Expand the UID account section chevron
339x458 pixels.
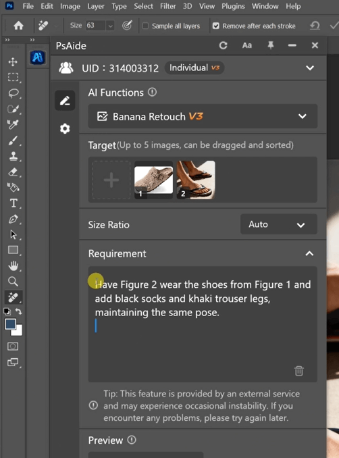[x=310, y=68]
